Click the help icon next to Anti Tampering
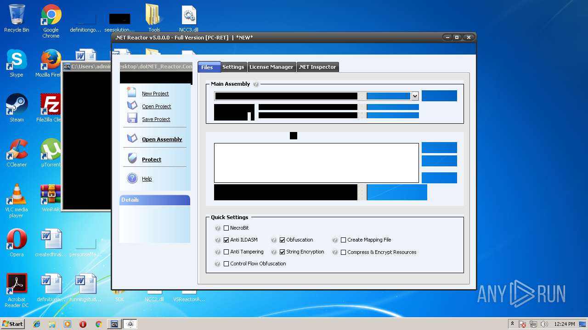Image resolution: width=588 pixels, height=330 pixels. [x=218, y=252]
